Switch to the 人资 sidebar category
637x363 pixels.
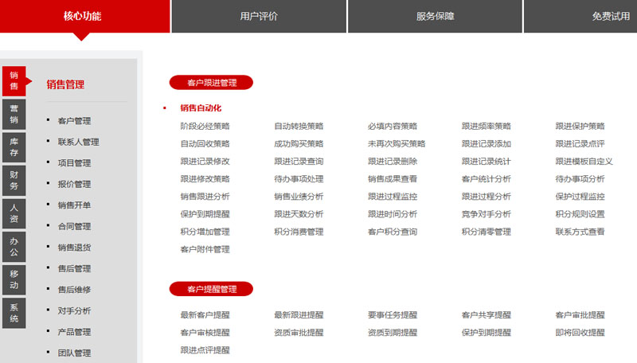tap(14, 213)
